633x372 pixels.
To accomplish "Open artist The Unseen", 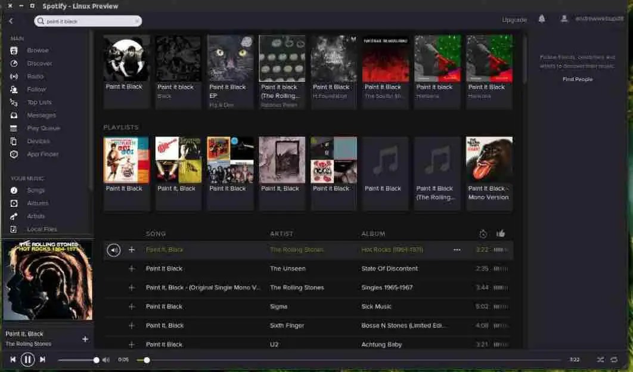I will (x=287, y=269).
